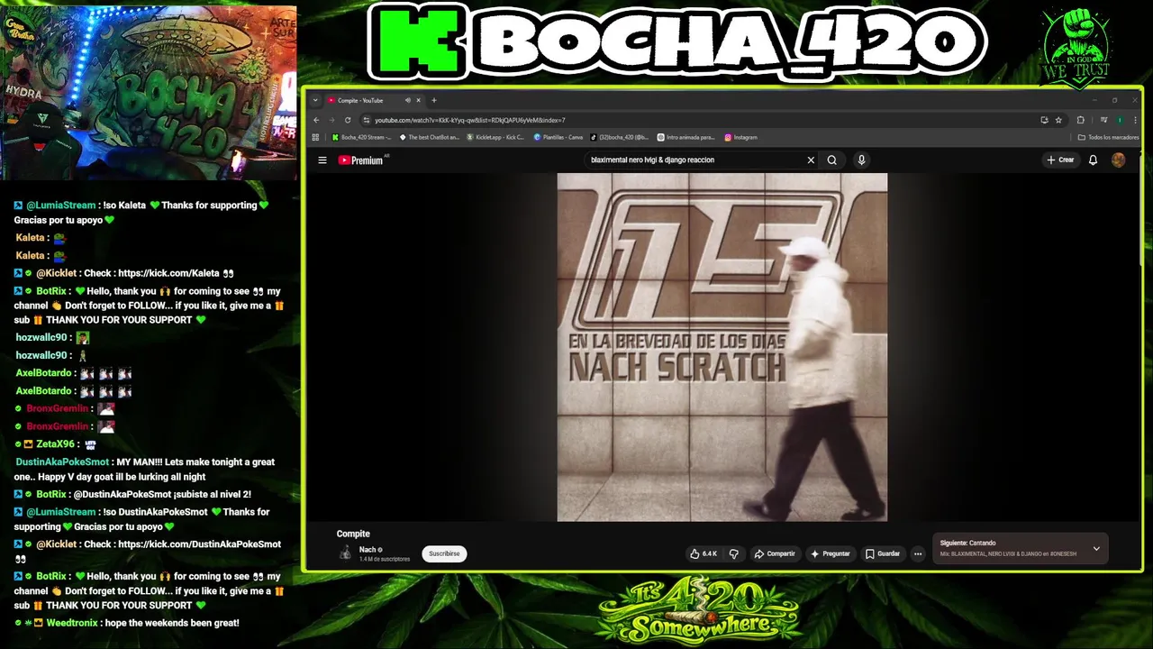The width and height of the screenshot is (1153, 649).
Task: Start voice search with the microphone
Action: click(x=861, y=160)
